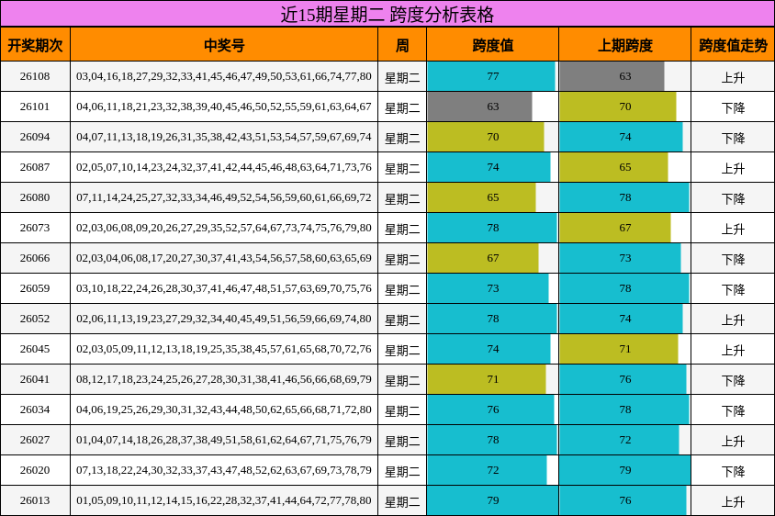Select span value 70 in row 26094

tap(493, 137)
